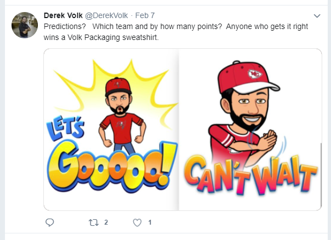
Task: Open Derek Volk's profile picture
Action: [x=25, y=25]
